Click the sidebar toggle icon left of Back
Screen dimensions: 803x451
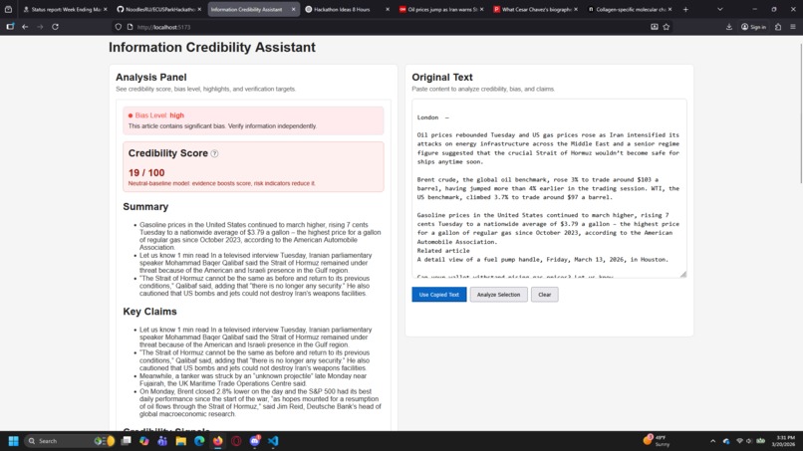tap(10, 27)
